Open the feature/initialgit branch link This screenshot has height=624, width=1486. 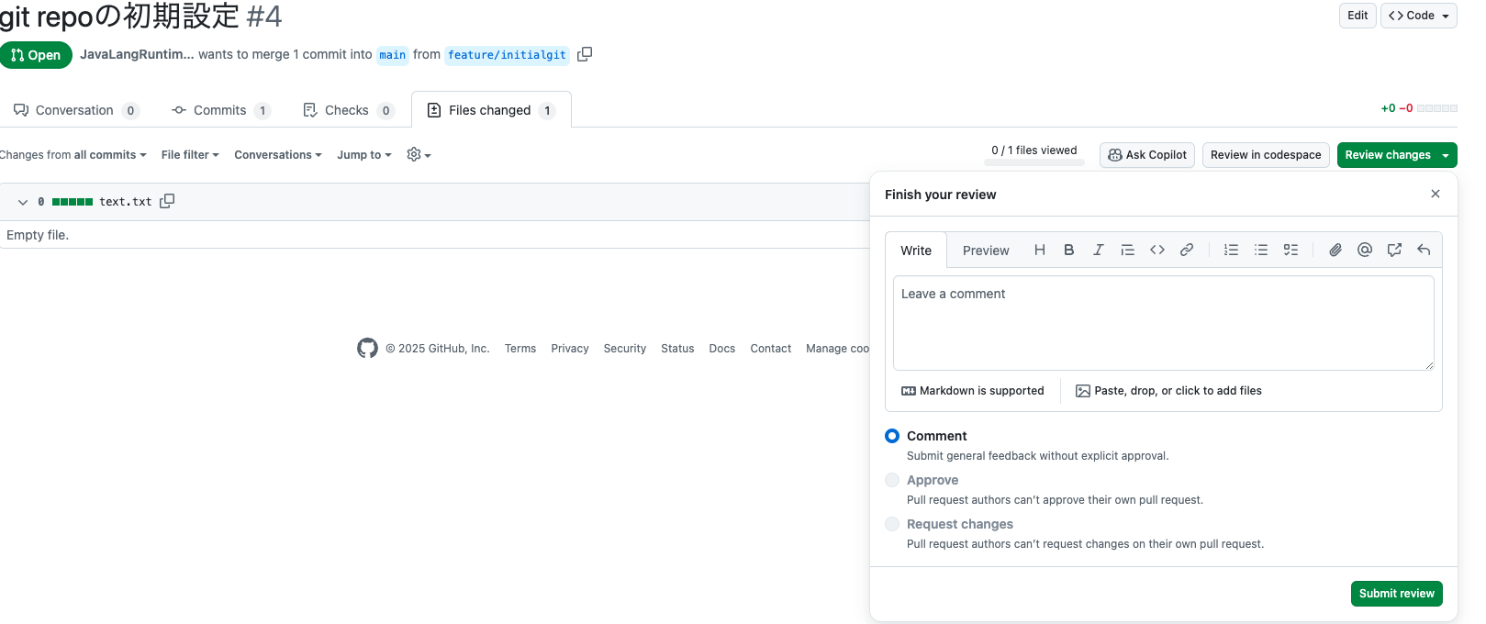507,55
